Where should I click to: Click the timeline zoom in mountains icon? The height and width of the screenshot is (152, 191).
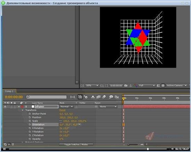142,144
